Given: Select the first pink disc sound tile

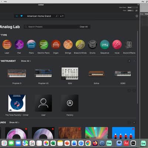Looking at the screenshot, I should point(17,133).
